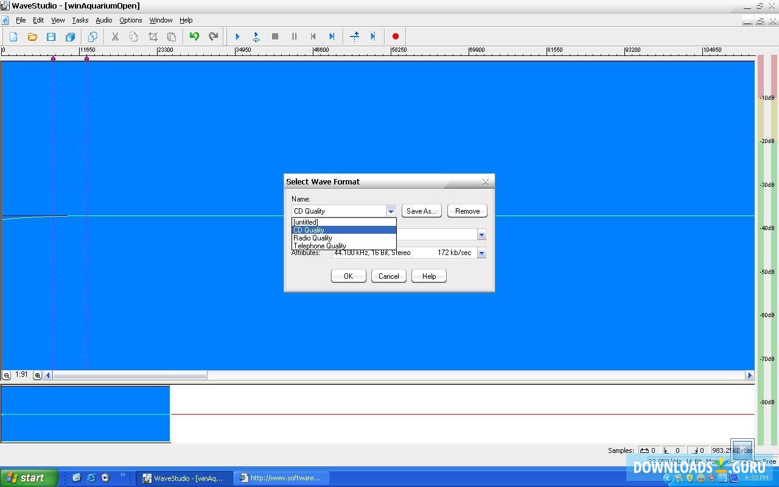Select Radio Quality from the format list
The width and height of the screenshot is (779, 487).
313,237
